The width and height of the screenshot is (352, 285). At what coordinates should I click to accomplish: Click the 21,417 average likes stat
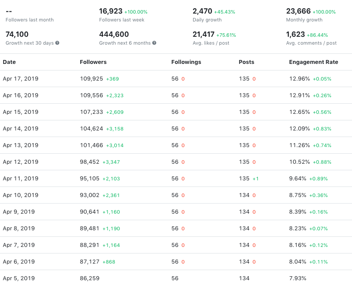[x=203, y=34]
